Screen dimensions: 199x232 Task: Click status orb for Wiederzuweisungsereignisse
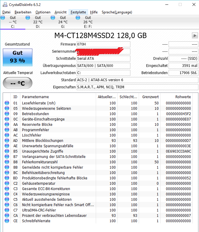pyautogui.click(x=7, y=194)
